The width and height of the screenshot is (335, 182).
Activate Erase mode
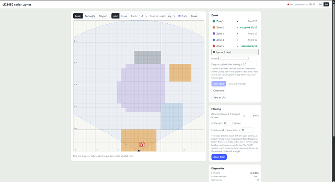click(x=124, y=16)
